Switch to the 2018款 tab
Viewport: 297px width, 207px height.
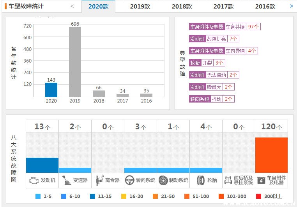tap(182, 7)
